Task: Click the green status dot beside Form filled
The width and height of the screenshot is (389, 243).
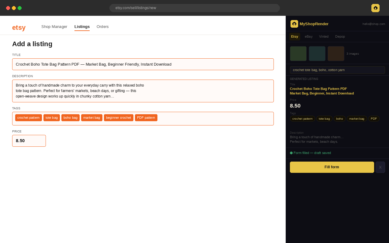Action: click(x=291, y=153)
